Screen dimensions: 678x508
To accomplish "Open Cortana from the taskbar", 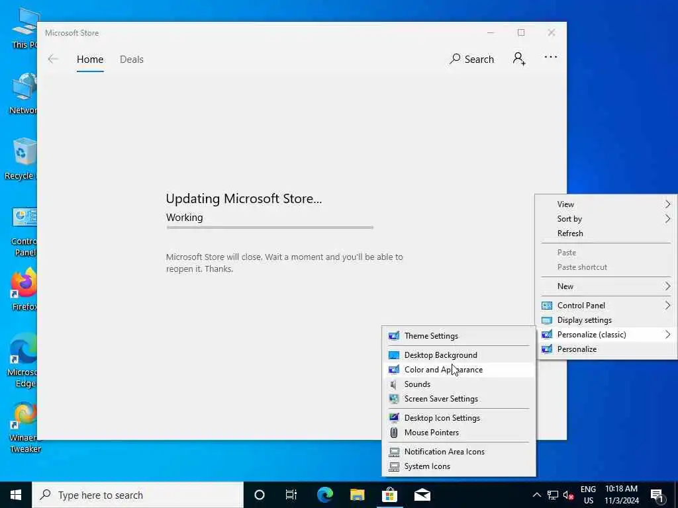I will [x=259, y=495].
